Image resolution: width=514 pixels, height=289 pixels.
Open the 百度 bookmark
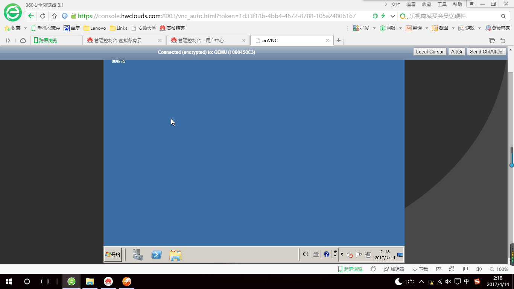[x=72, y=28]
